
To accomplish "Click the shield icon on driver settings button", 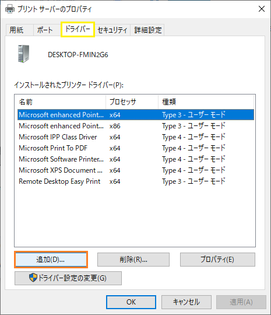I will pyautogui.click(x=33, y=278).
